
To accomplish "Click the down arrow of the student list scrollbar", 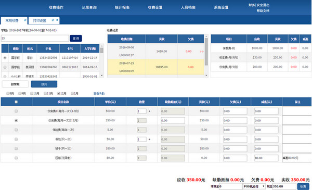I will click(x=102, y=75).
